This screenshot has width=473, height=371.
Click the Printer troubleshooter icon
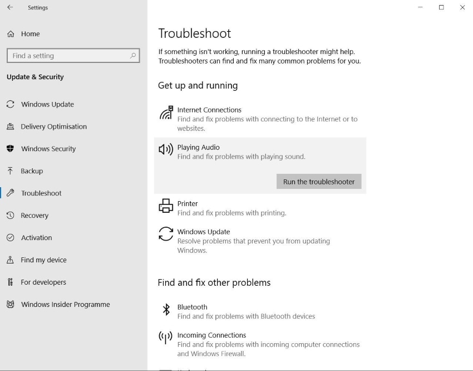pos(166,206)
